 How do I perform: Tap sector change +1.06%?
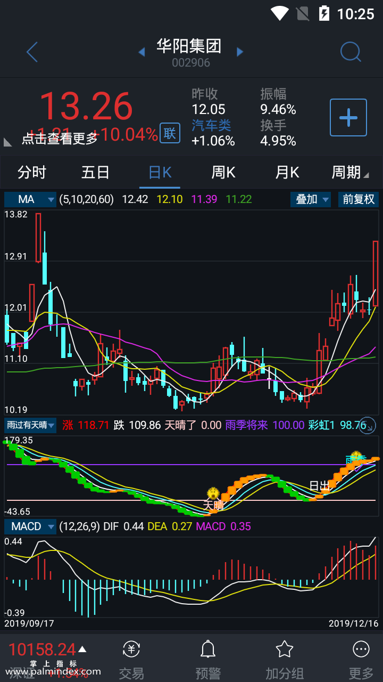[213, 141]
